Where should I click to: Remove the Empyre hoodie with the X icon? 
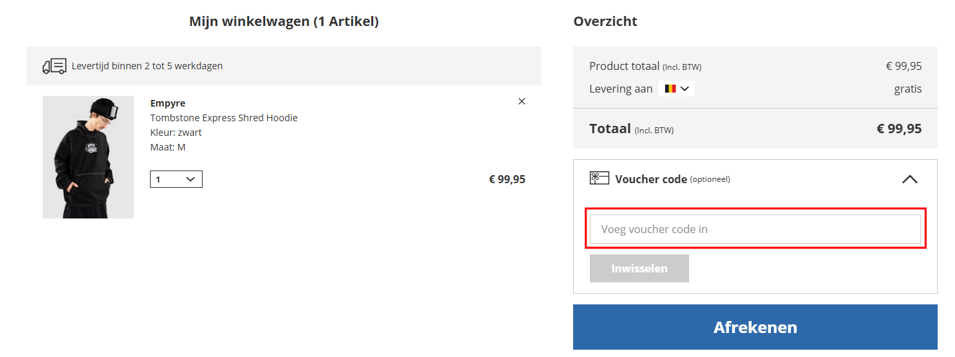click(522, 101)
